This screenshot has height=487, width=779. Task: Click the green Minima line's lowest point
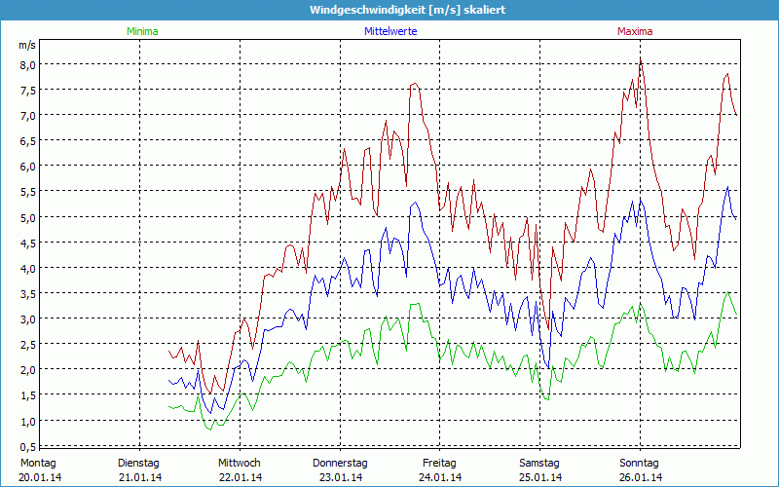pos(208,429)
